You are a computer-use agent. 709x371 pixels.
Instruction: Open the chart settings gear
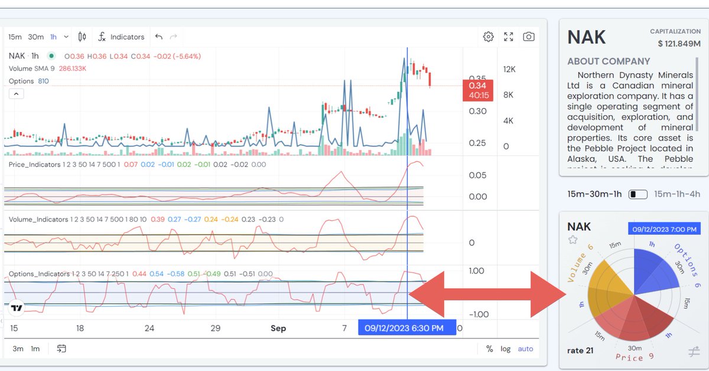click(488, 37)
